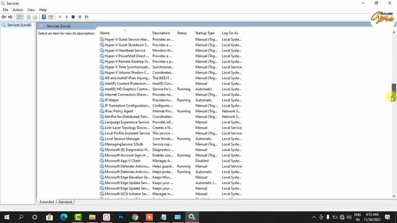Select Microsoft Account Sign-in Assistant row

[x=171, y=155]
